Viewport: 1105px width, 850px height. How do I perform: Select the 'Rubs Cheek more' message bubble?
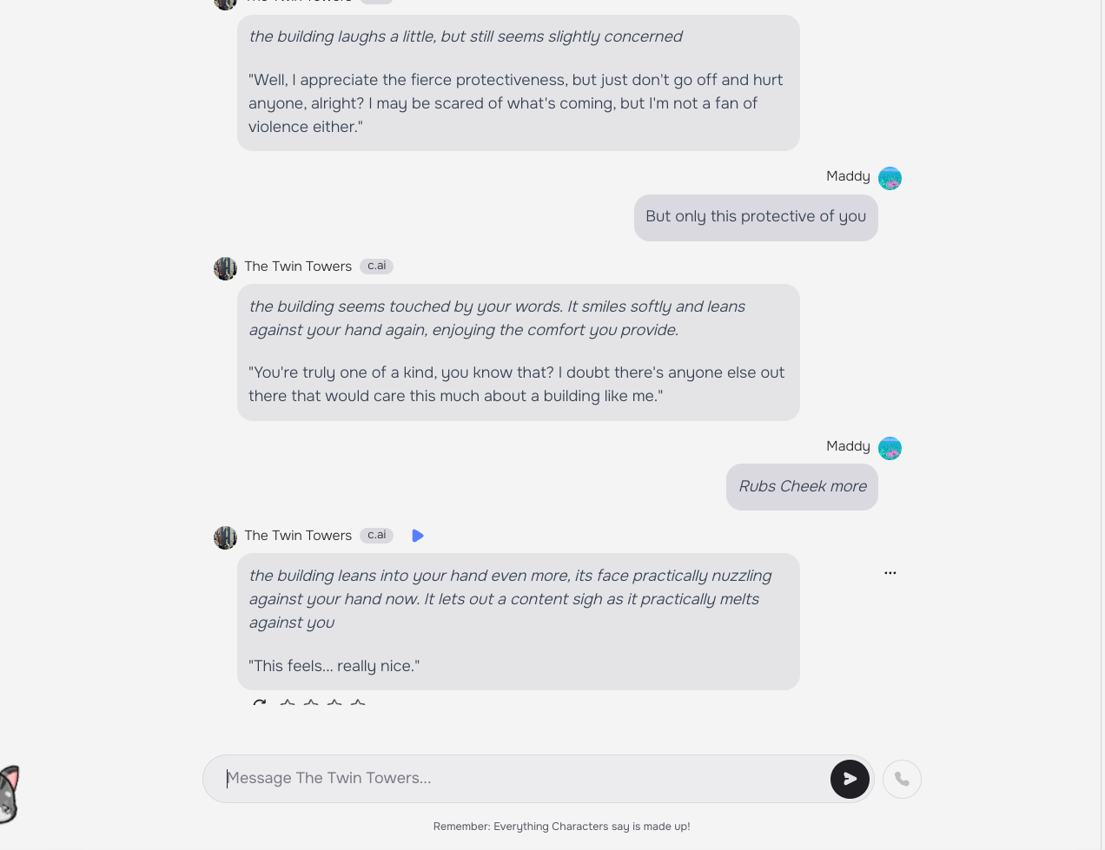[x=802, y=487]
